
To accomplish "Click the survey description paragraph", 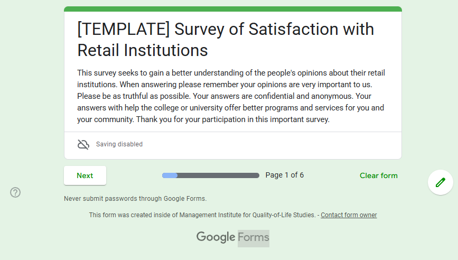I will click(231, 96).
